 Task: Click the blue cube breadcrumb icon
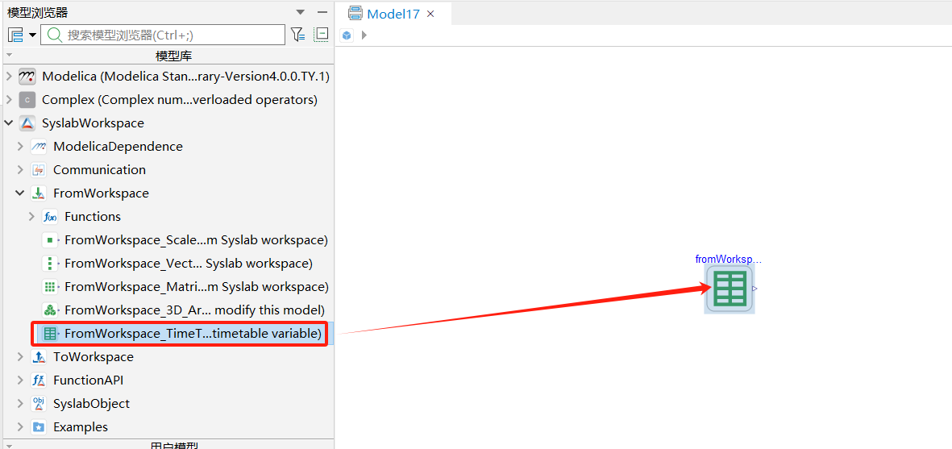point(346,35)
